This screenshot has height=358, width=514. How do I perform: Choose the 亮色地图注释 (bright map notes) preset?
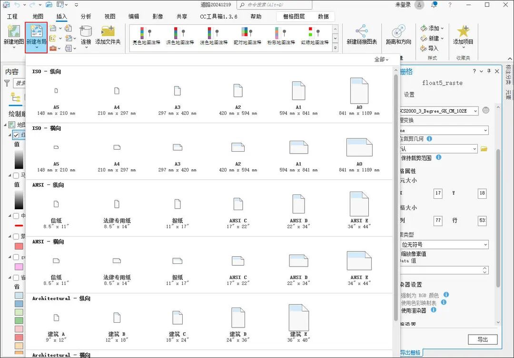[146, 36]
